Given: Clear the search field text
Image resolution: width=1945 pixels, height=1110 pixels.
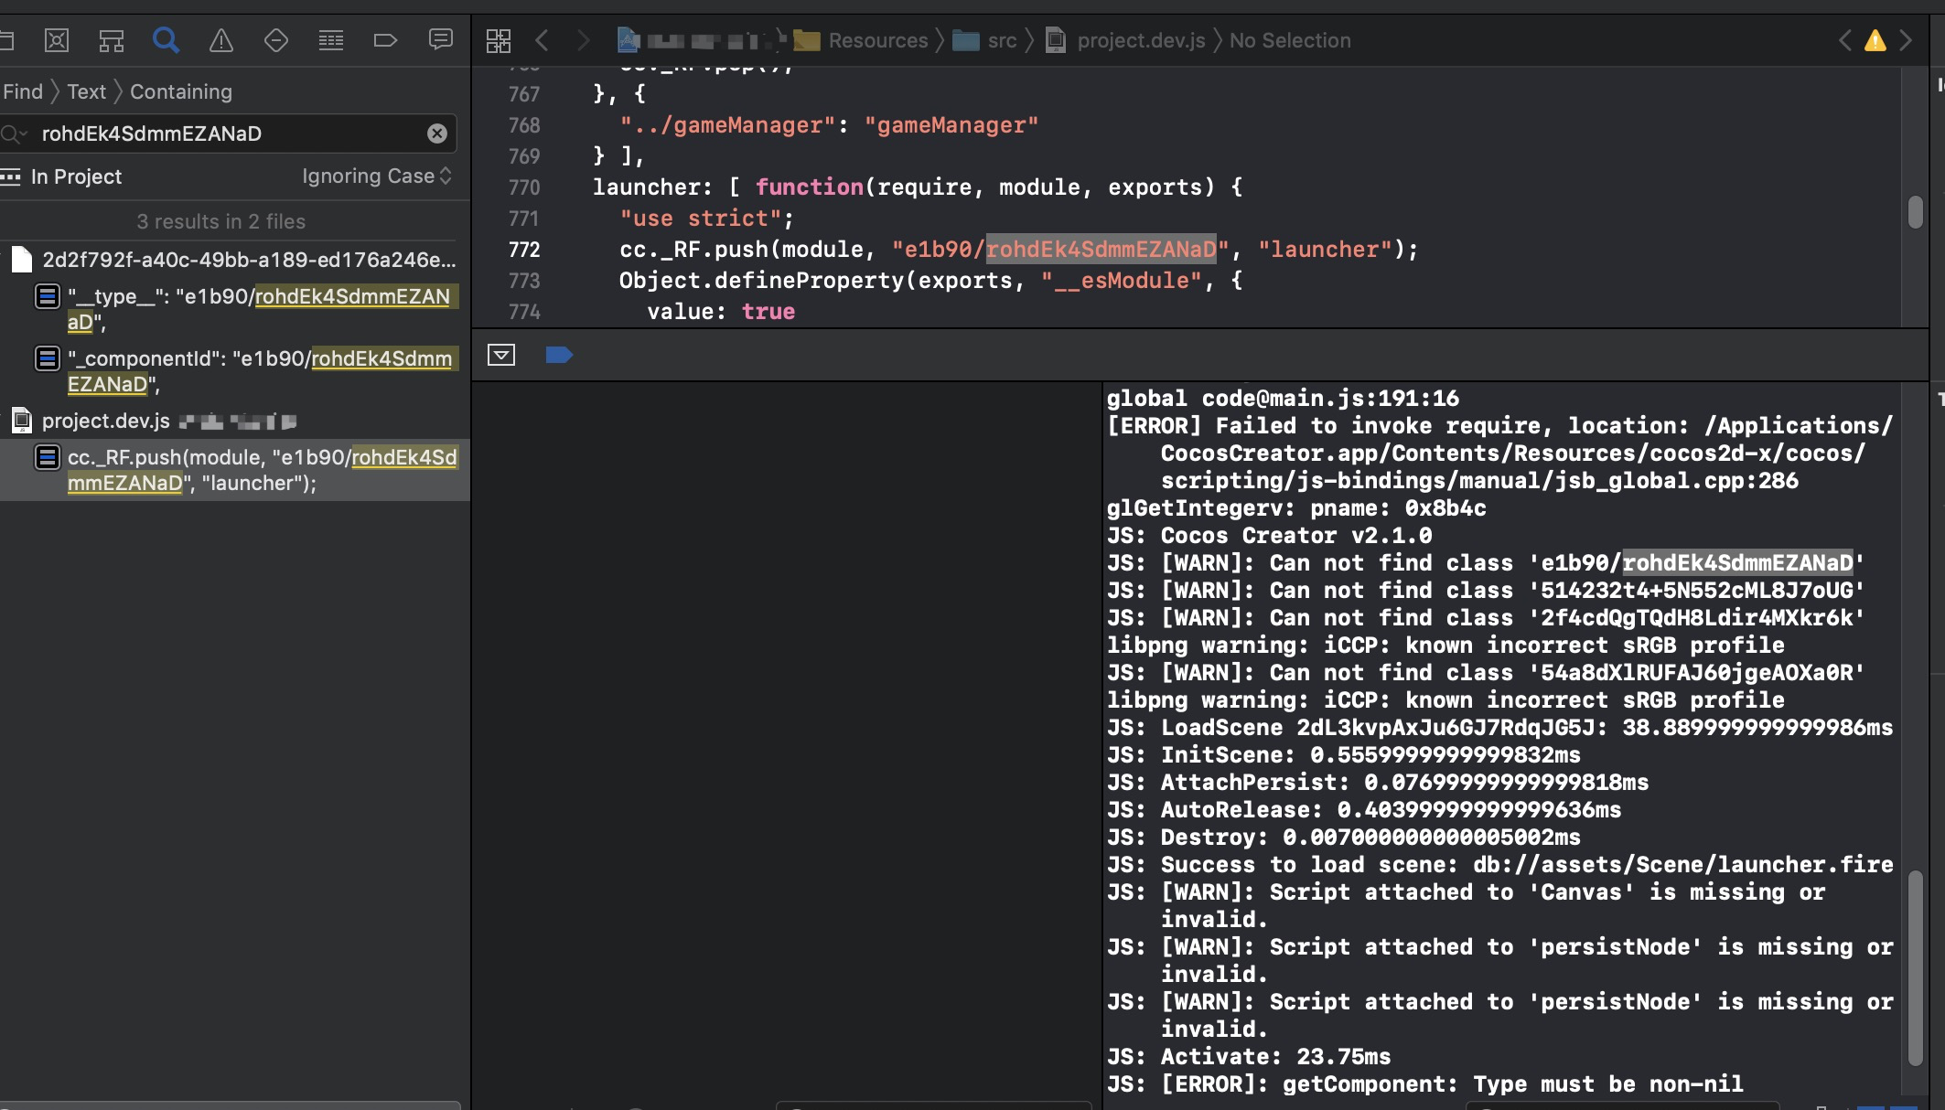Looking at the screenshot, I should 437,133.
